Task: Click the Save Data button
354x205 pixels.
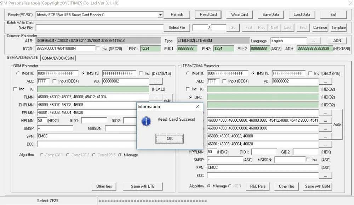Action: point(271,15)
